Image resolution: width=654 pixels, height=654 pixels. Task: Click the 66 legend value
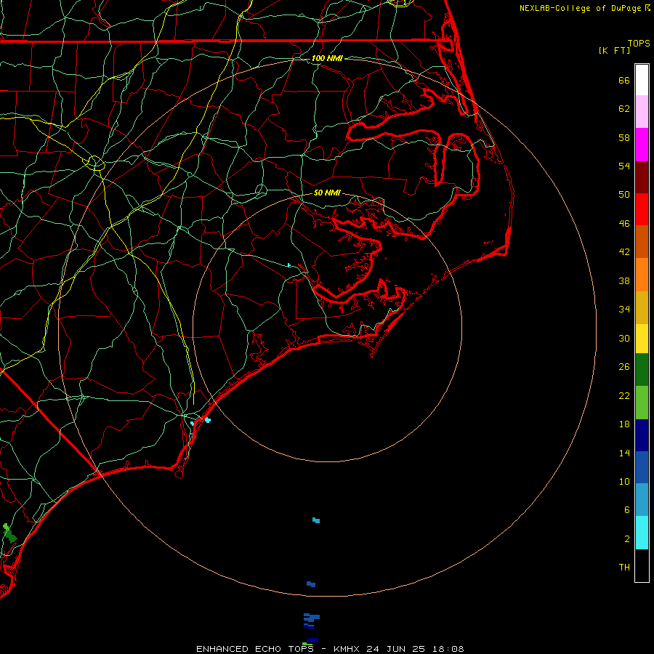624,80
